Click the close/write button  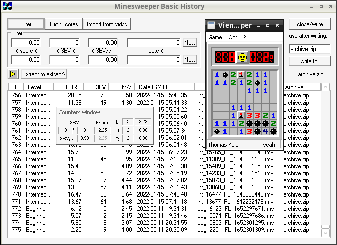(x=310, y=24)
